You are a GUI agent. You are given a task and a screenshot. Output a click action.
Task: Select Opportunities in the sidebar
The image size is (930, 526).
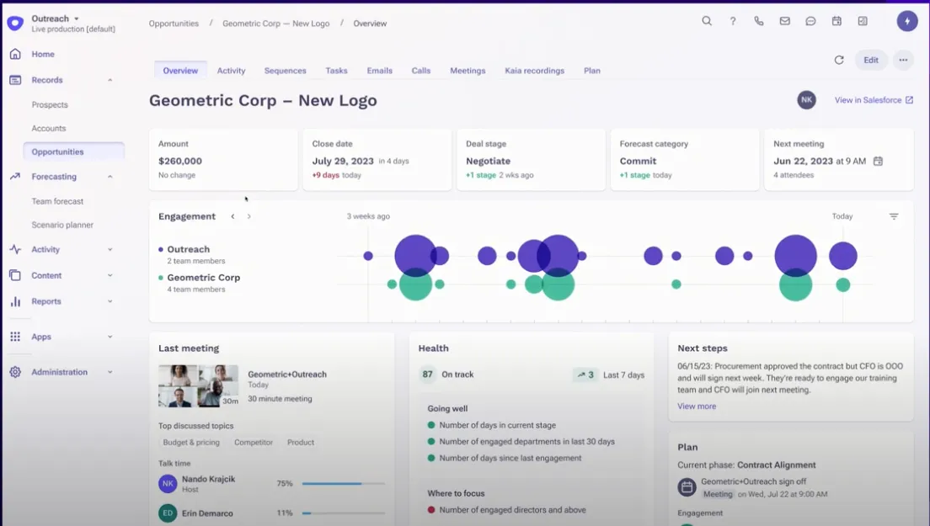point(73,151)
